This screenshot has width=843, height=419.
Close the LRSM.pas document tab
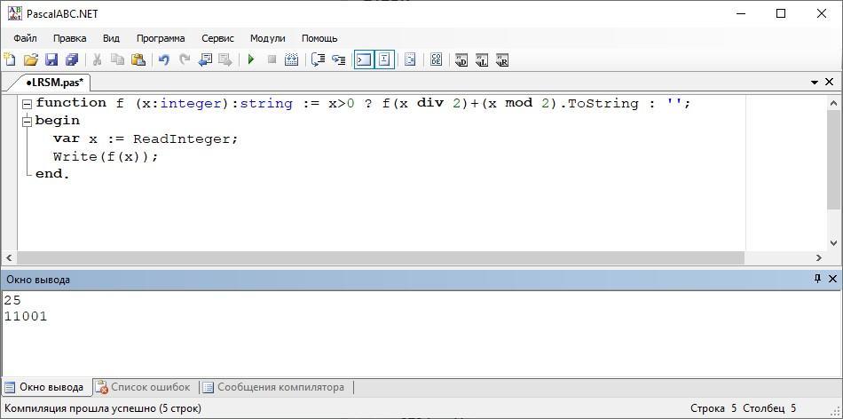tap(829, 82)
